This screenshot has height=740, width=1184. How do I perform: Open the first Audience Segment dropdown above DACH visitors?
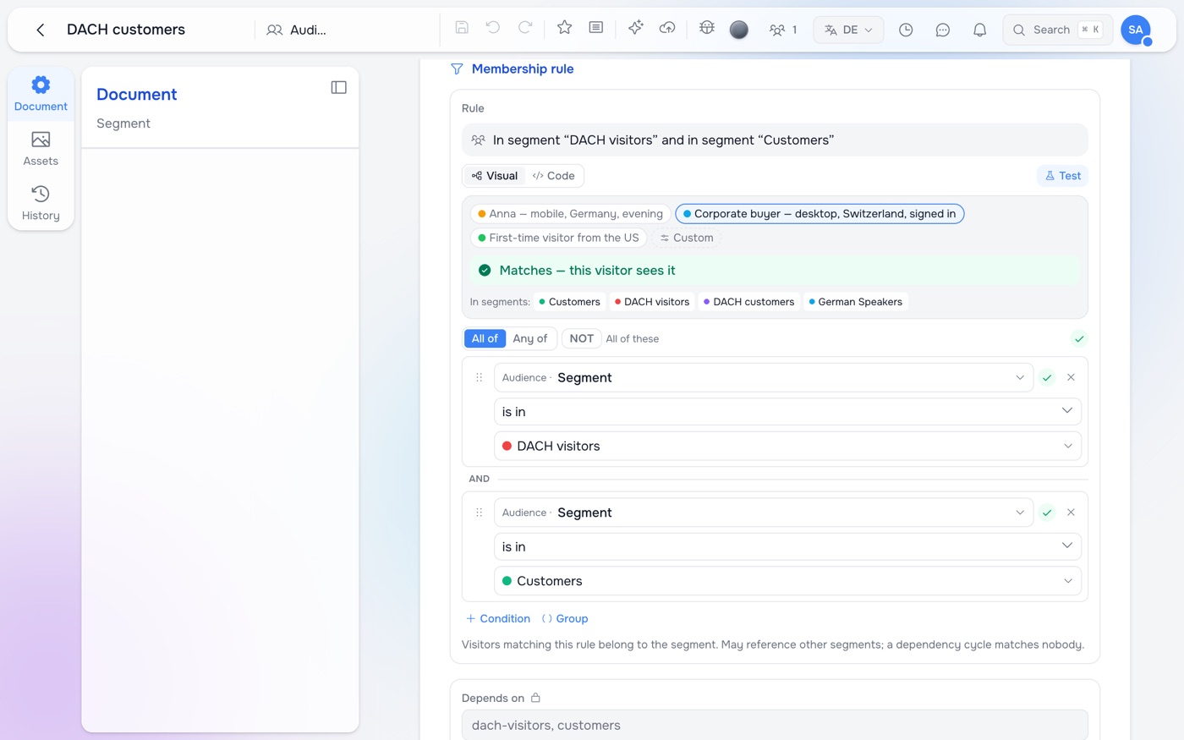coord(764,377)
